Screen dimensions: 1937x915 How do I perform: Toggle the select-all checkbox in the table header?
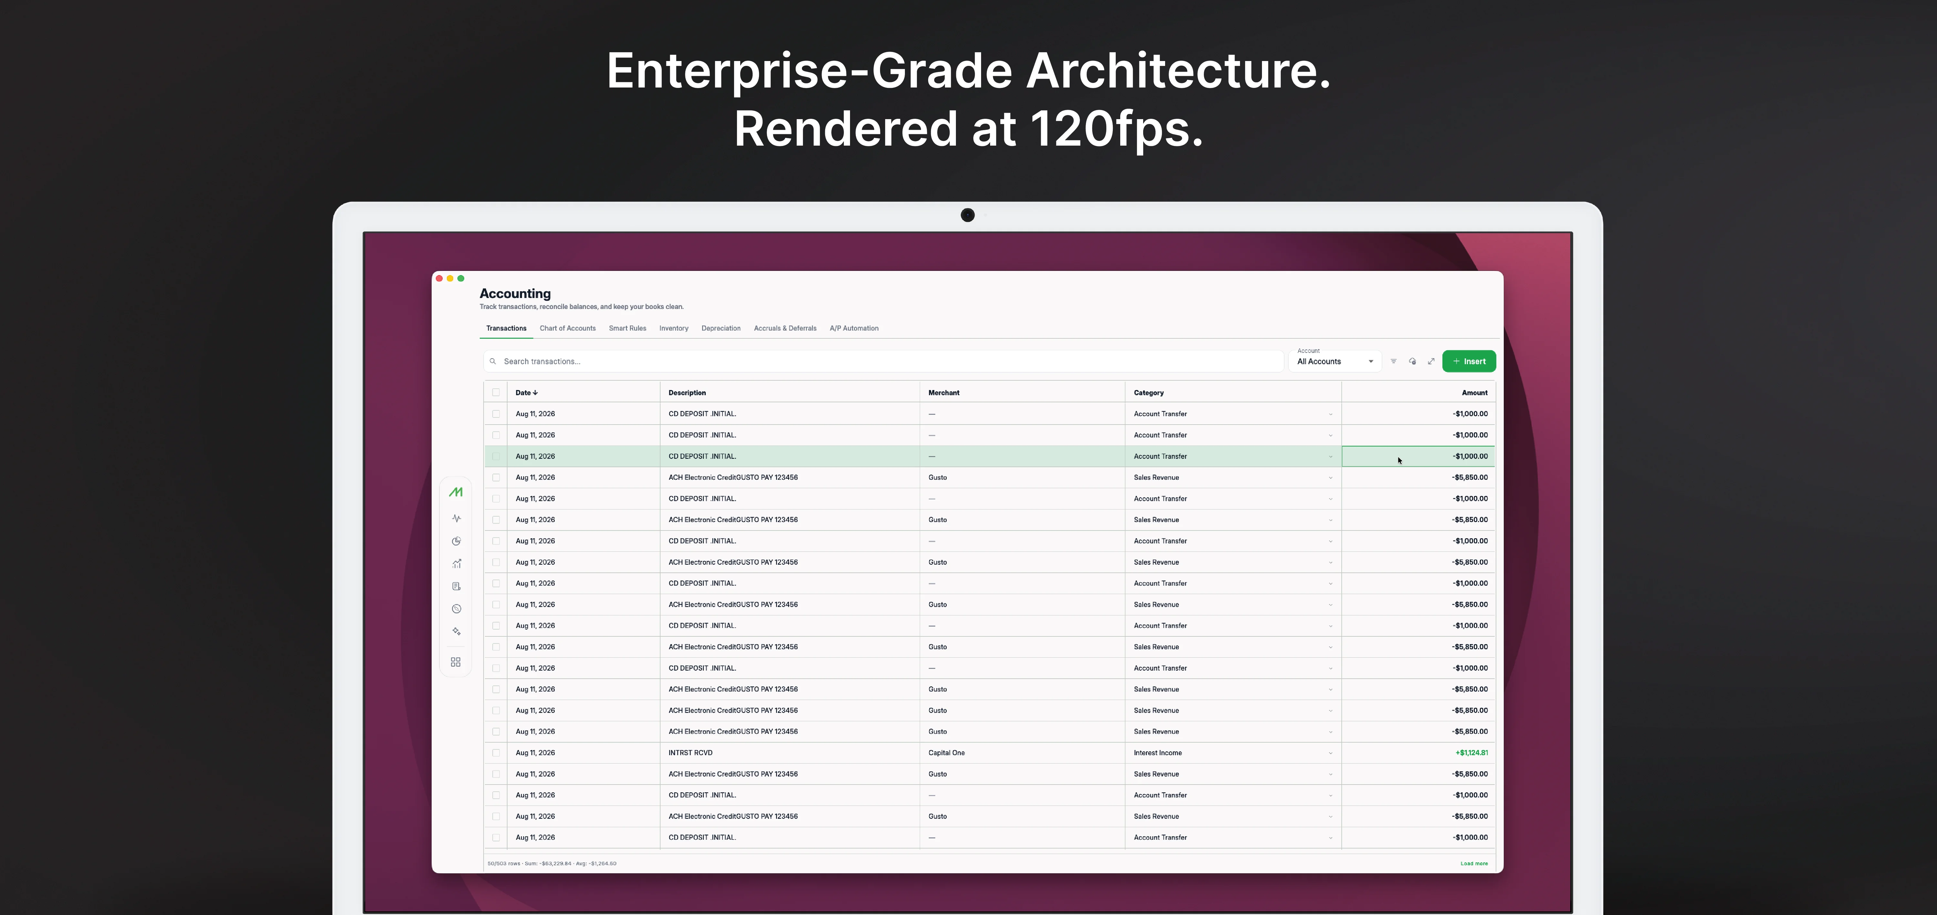click(496, 393)
